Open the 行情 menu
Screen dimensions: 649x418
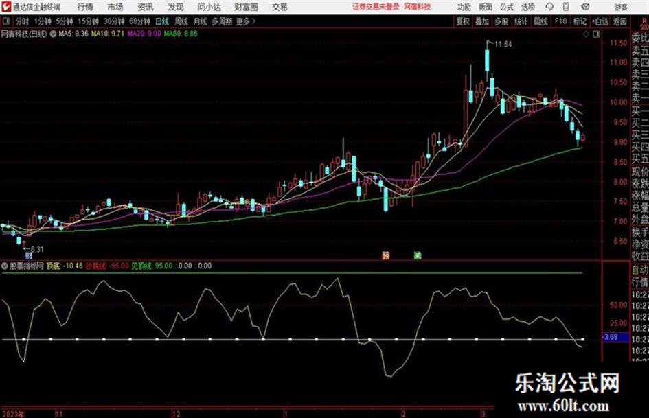pyautogui.click(x=85, y=7)
